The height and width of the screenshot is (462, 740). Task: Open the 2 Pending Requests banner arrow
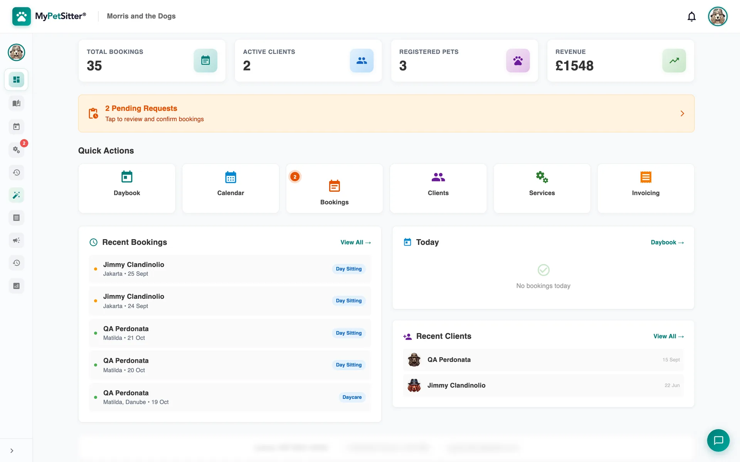(x=682, y=114)
